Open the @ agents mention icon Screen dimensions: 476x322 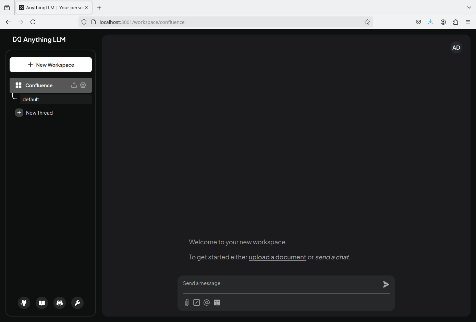tap(207, 302)
